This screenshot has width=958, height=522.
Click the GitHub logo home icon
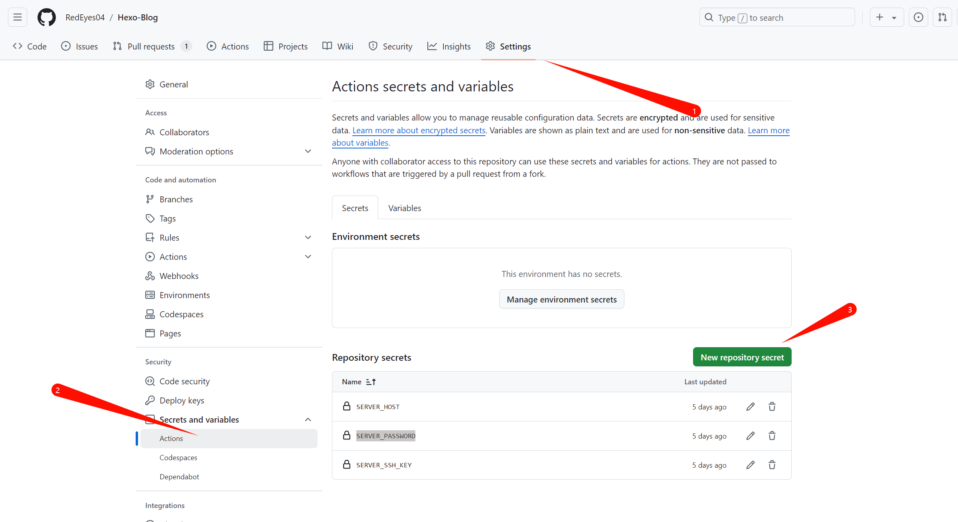click(47, 18)
